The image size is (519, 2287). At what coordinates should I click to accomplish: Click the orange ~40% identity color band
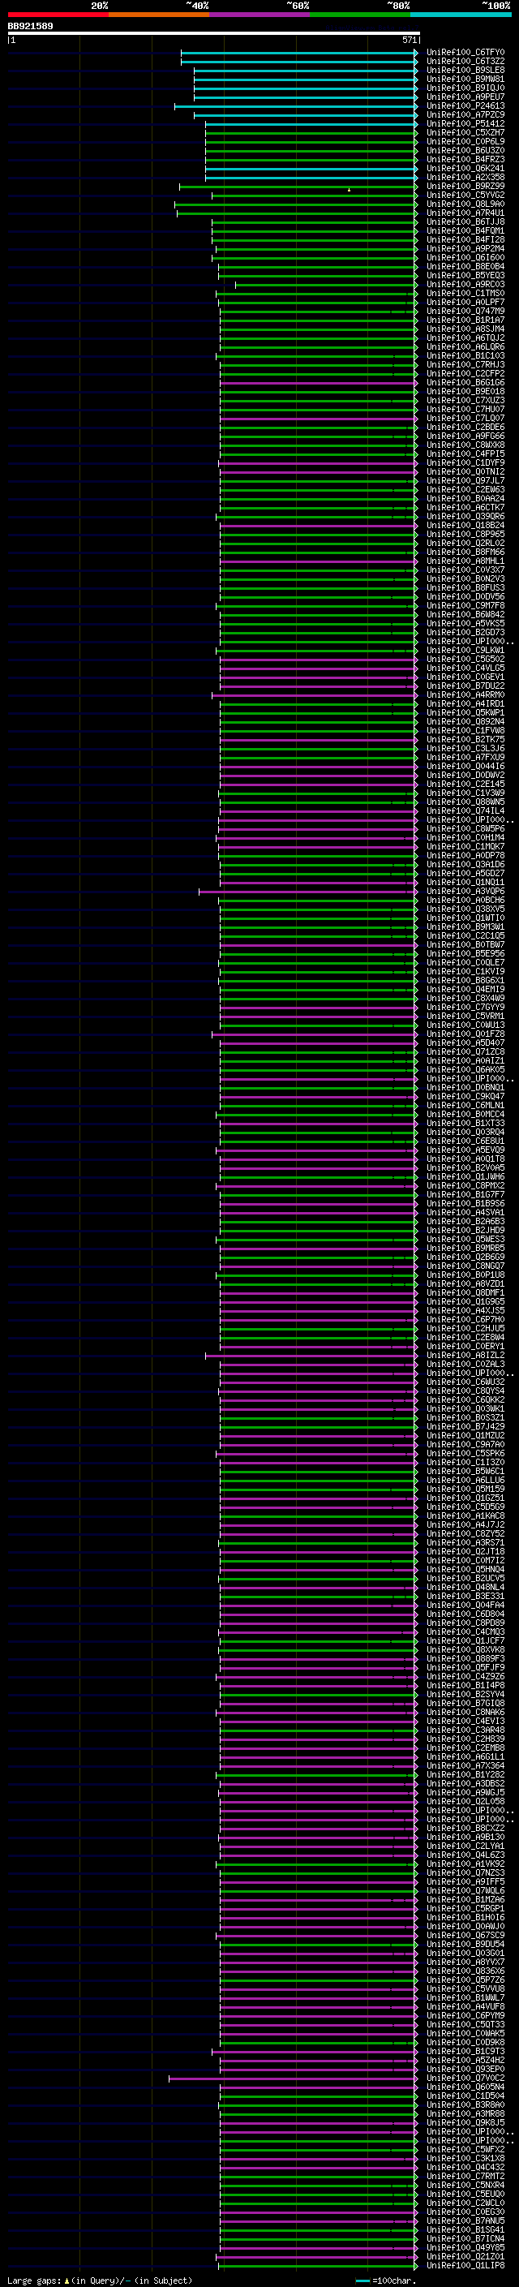click(x=159, y=15)
